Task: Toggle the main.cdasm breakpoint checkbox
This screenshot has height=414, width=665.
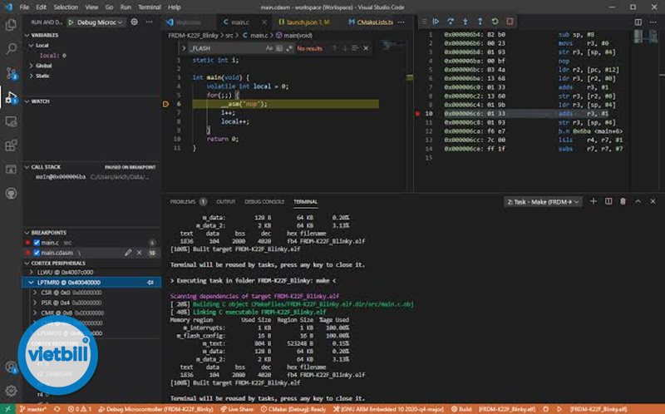Action: click(37, 253)
